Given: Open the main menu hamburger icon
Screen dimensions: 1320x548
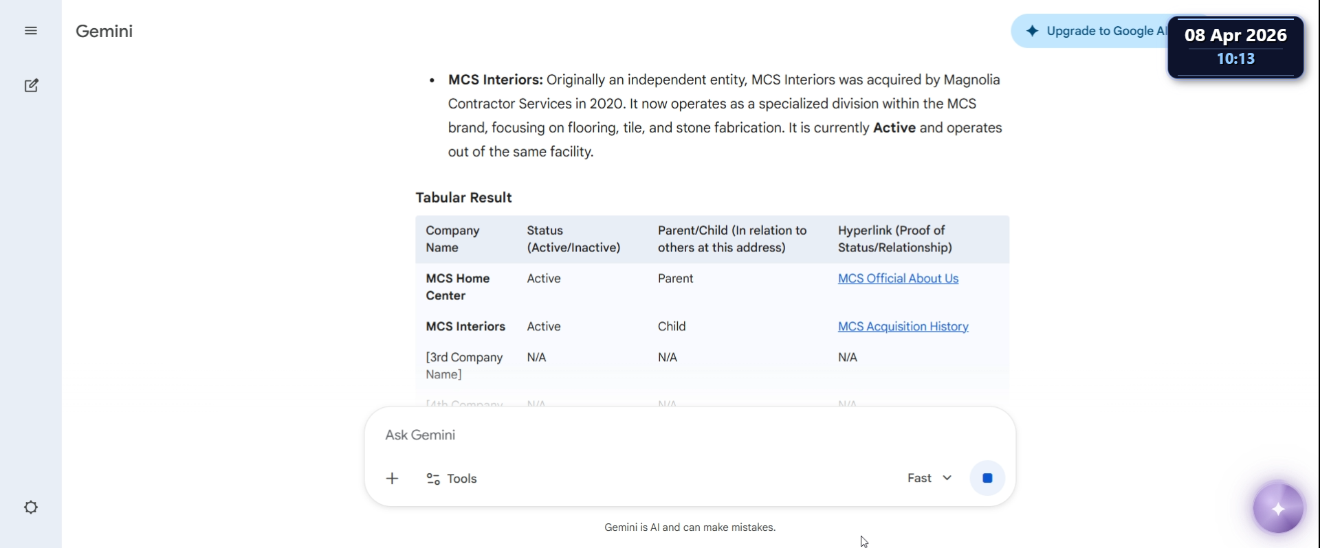Looking at the screenshot, I should point(31,31).
